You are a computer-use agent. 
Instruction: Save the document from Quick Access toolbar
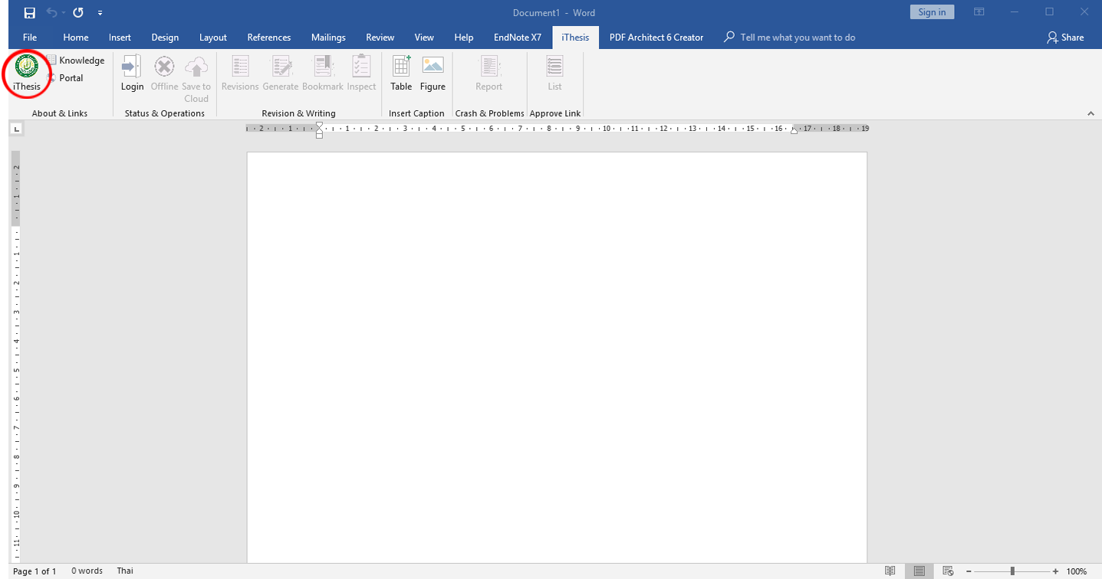pos(30,12)
